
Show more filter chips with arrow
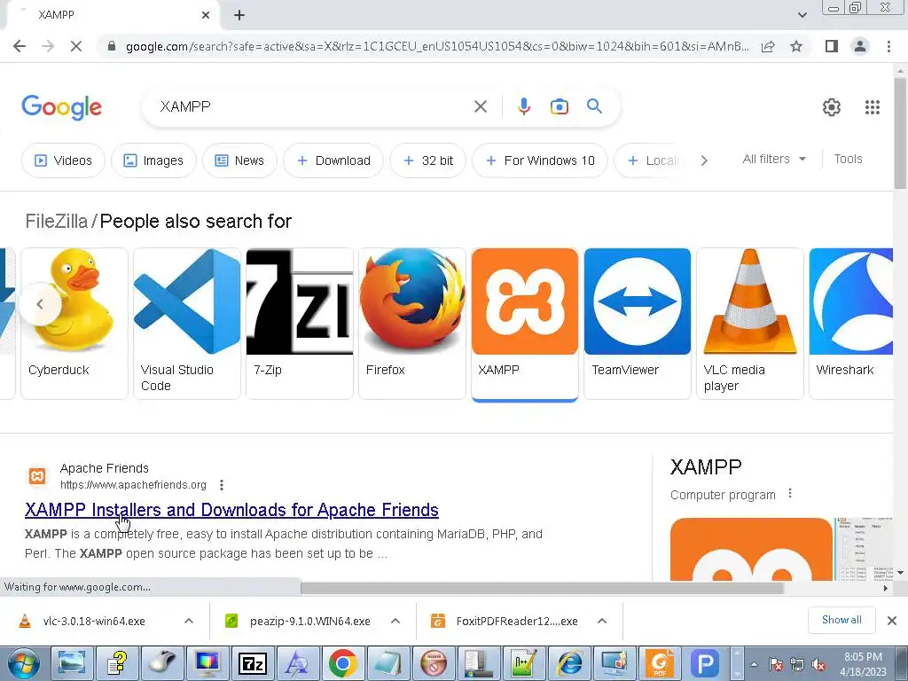pos(703,160)
